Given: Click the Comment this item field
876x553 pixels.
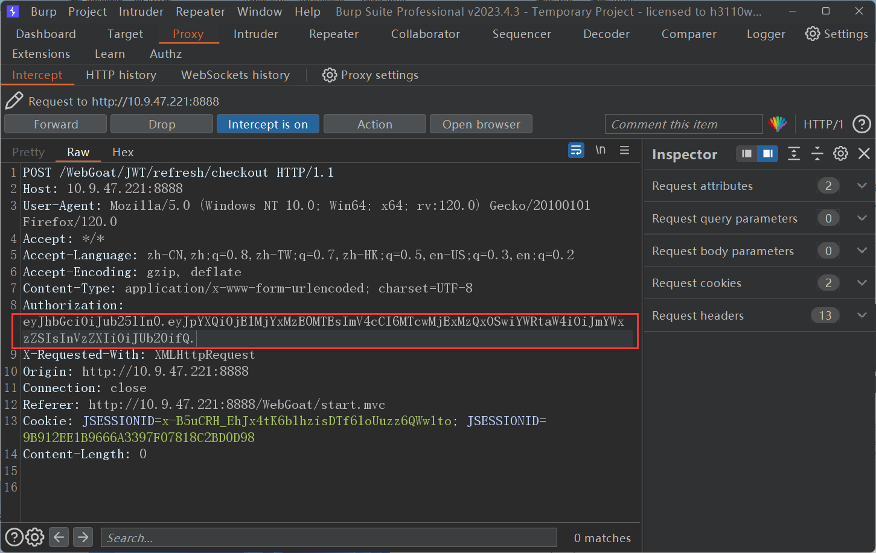Looking at the screenshot, I should (x=683, y=124).
